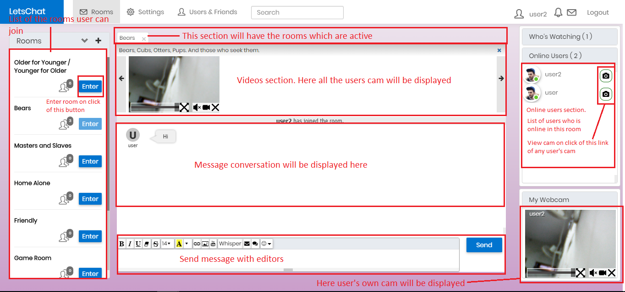The image size is (625, 292).
Task: Open mail envelope icon in top bar
Action: click(x=571, y=13)
